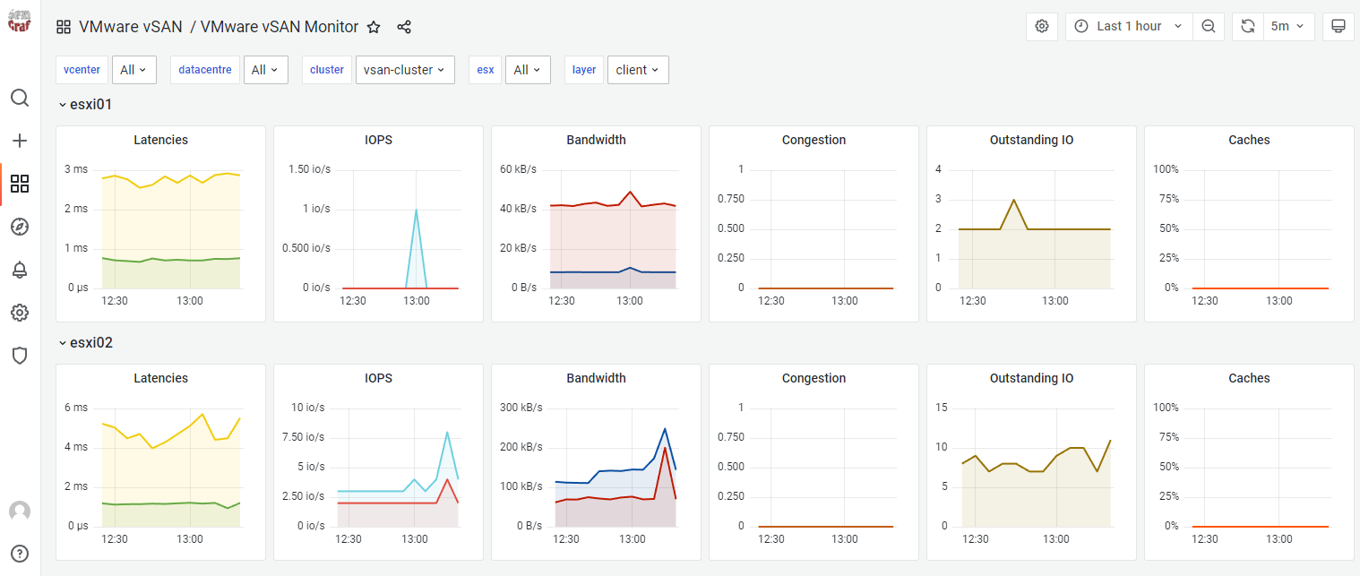The height and width of the screenshot is (576, 1360).
Task: Open esxi01 Congestion panel title menu
Action: pos(813,140)
